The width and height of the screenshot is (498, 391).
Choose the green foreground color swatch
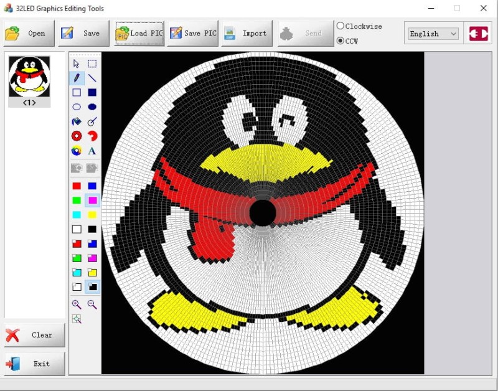pyautogui.click(x=77, y=200)
